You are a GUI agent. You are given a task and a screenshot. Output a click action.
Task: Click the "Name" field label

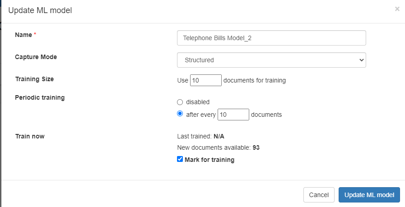coord(24,35)
